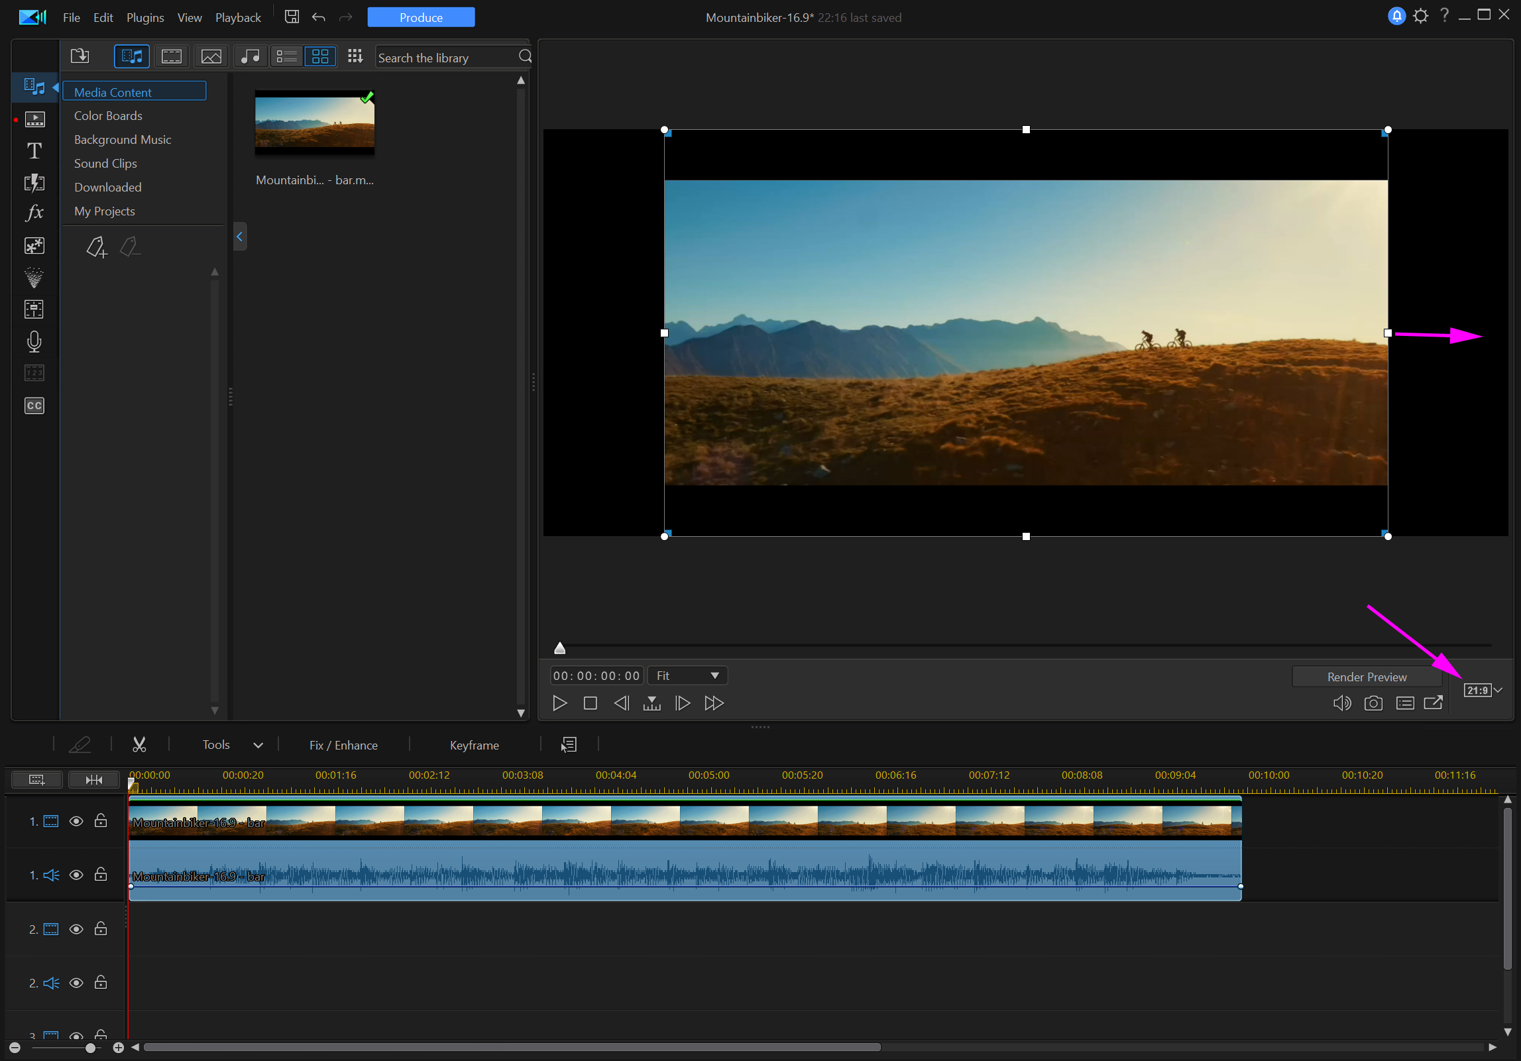Open the Subtitle Room CC icon
Screen dimensions: 1521x1061
[x=34, y=406]
